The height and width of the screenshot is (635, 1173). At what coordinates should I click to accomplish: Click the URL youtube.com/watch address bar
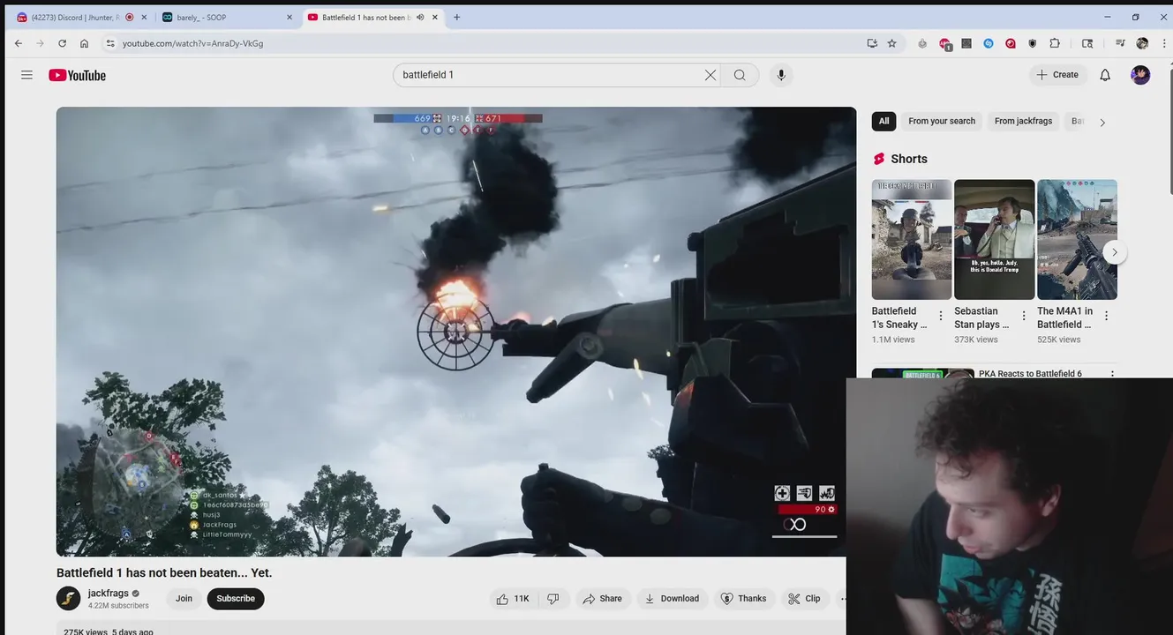[x=192, y=43]
